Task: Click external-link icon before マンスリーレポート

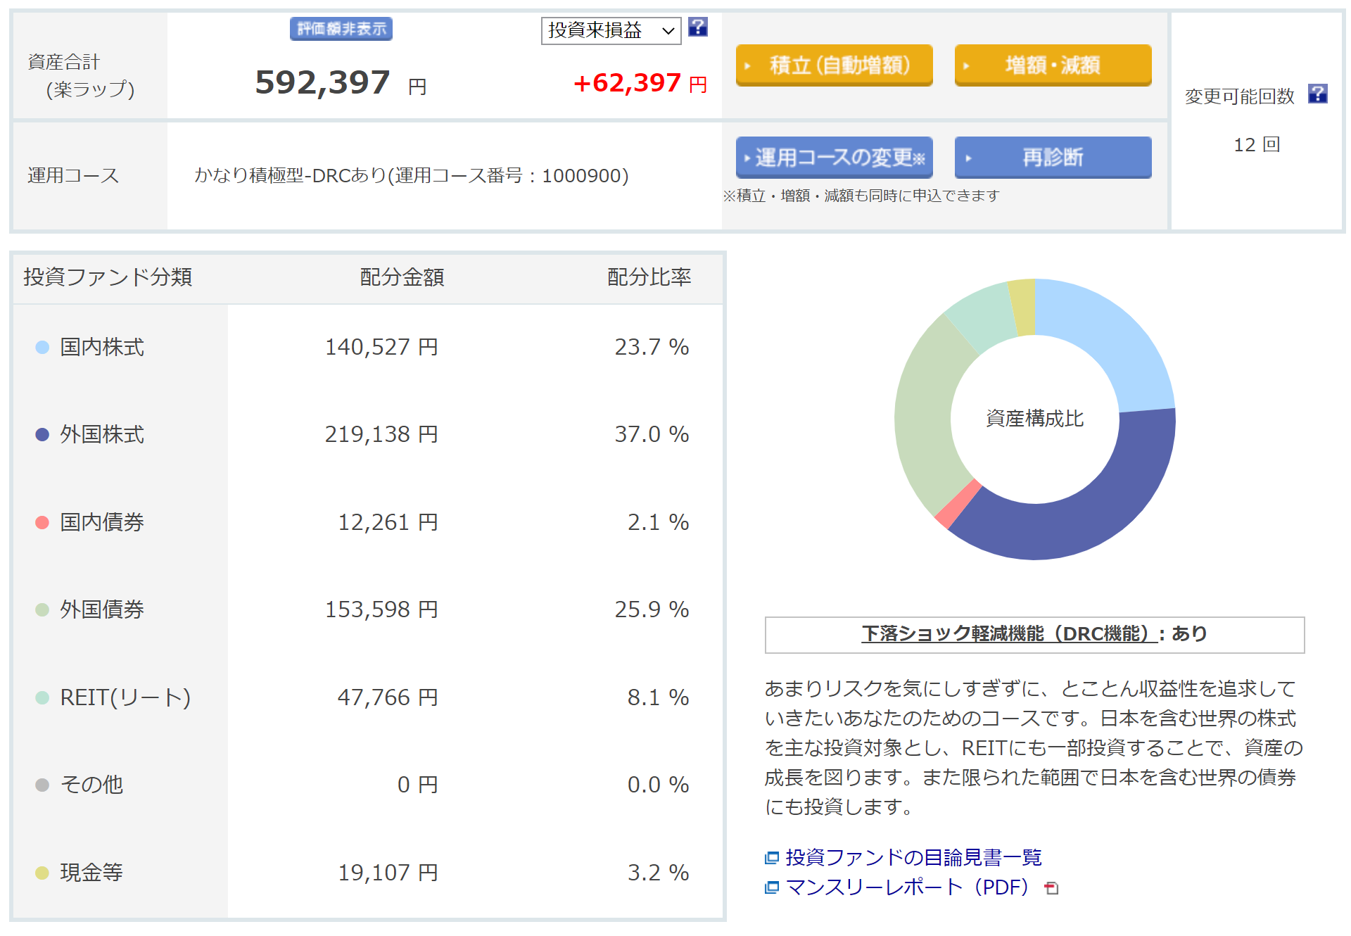Action: coord(772,887)
